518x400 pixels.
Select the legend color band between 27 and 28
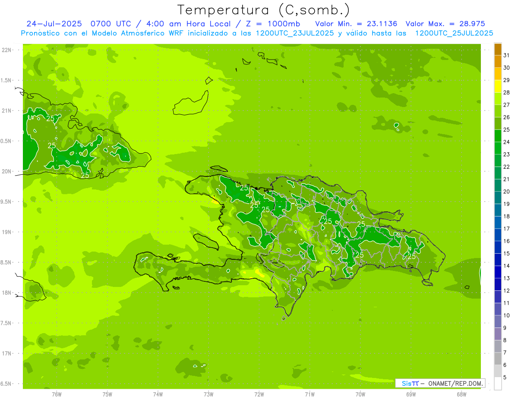[x=498, y=99]
